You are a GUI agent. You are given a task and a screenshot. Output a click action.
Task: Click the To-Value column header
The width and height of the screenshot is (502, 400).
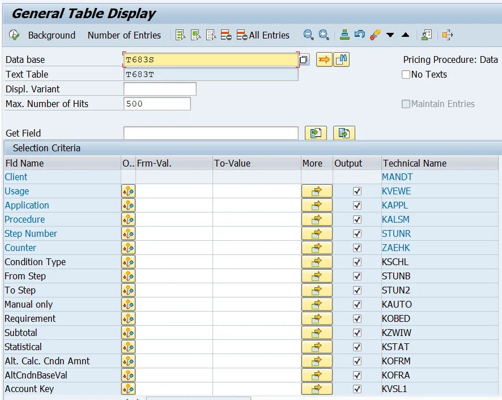[257, 163]
